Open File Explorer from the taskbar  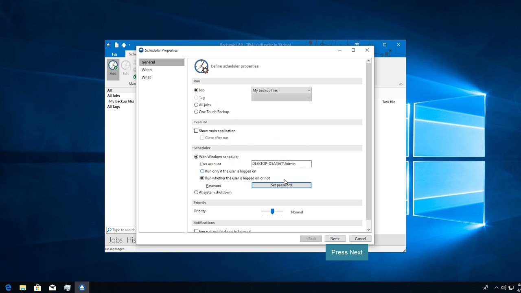coord(23,288)
